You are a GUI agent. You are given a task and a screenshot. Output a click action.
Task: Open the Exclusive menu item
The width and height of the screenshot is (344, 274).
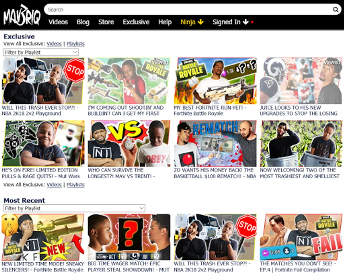click(x=136, y=22)
